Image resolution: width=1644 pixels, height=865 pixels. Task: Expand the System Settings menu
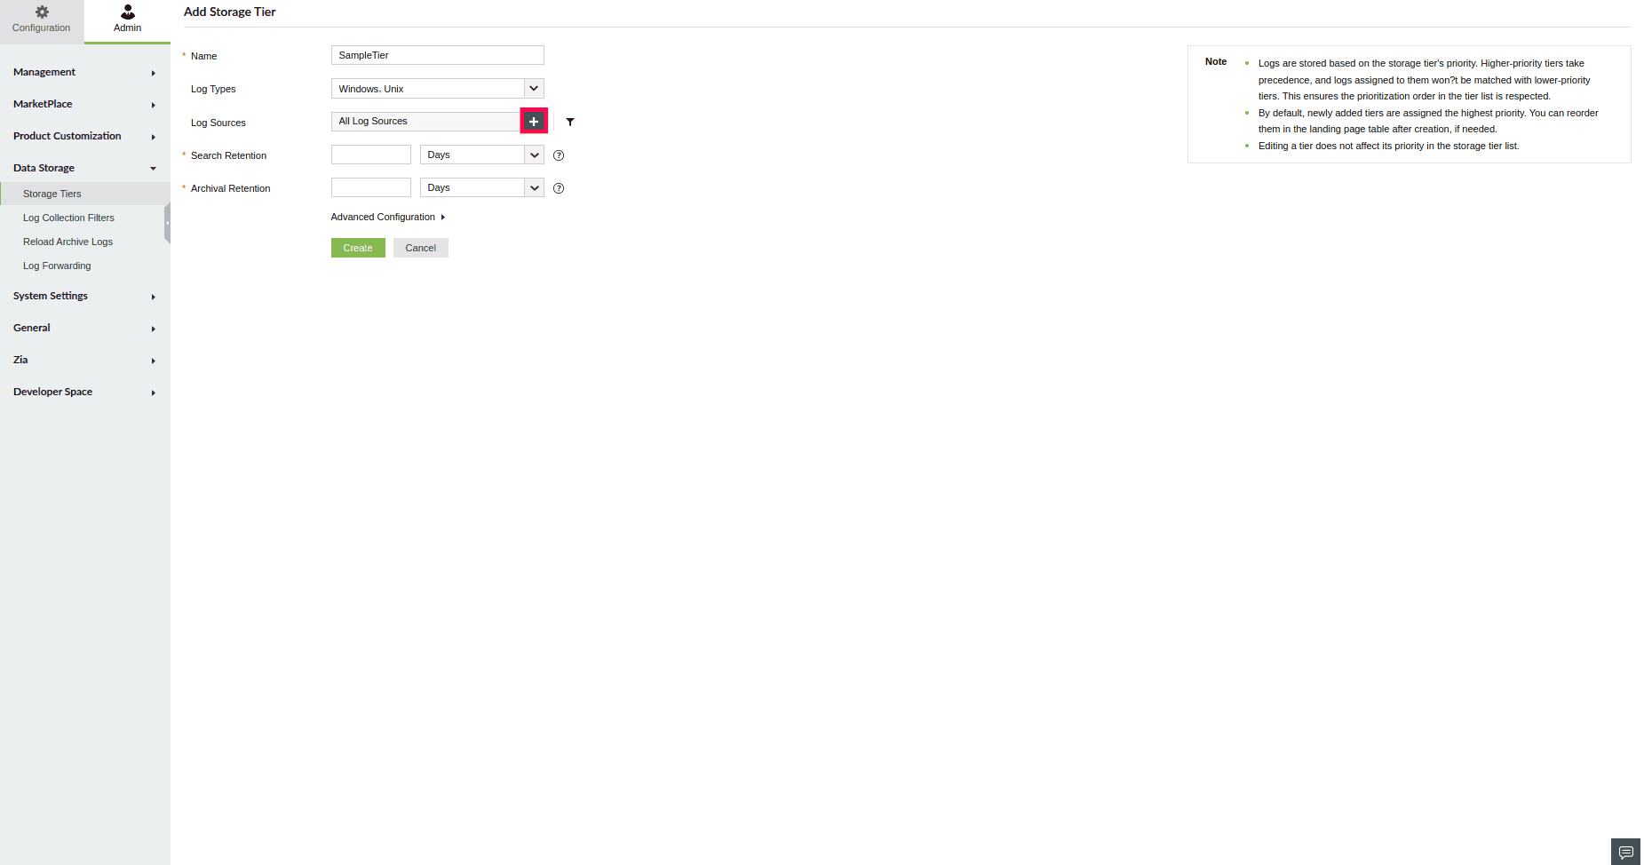point(85,296)
